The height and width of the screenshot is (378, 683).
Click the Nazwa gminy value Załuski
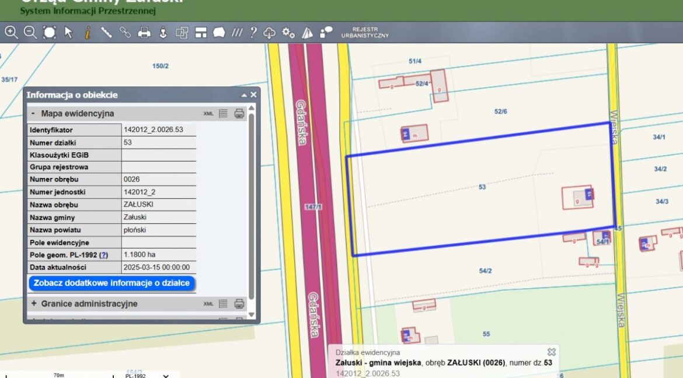click(135, 217)
